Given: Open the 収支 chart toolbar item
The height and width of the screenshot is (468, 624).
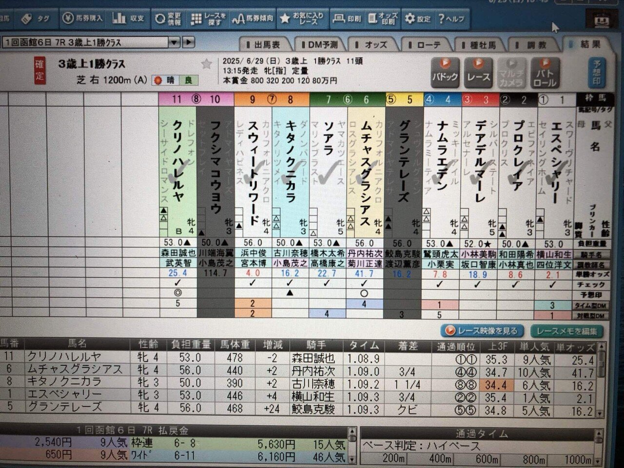Looking at the screenshot, I should pyautogui.click(x=129, y=19).
